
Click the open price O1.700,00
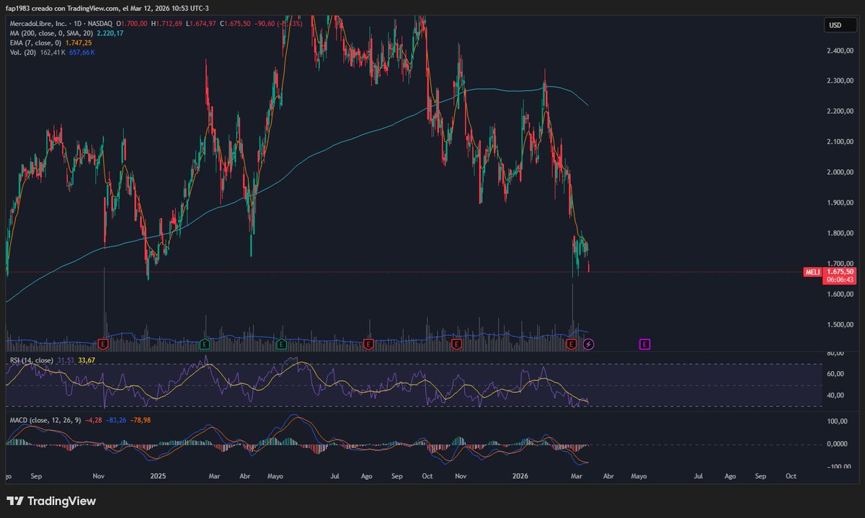point(130,24)
